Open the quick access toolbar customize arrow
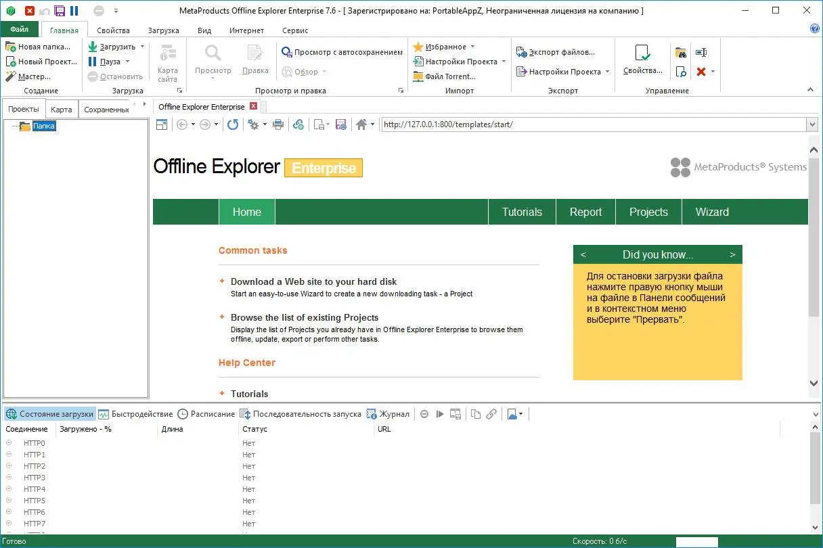This screenshot has width=823, height=548. (x=116, y=11)
